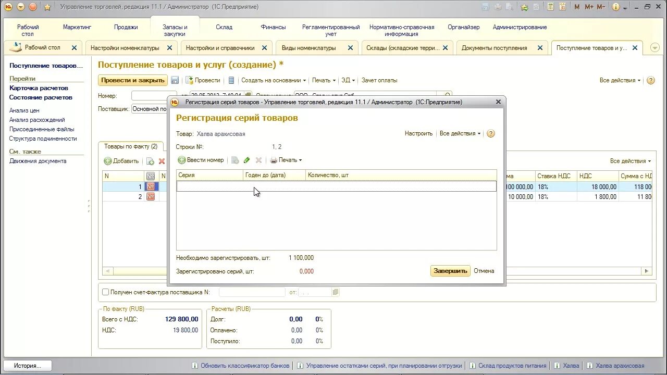Click series No icon in goods row 1
The width and height of the screenshot is (667, 375).
click(x=151, y=186)
